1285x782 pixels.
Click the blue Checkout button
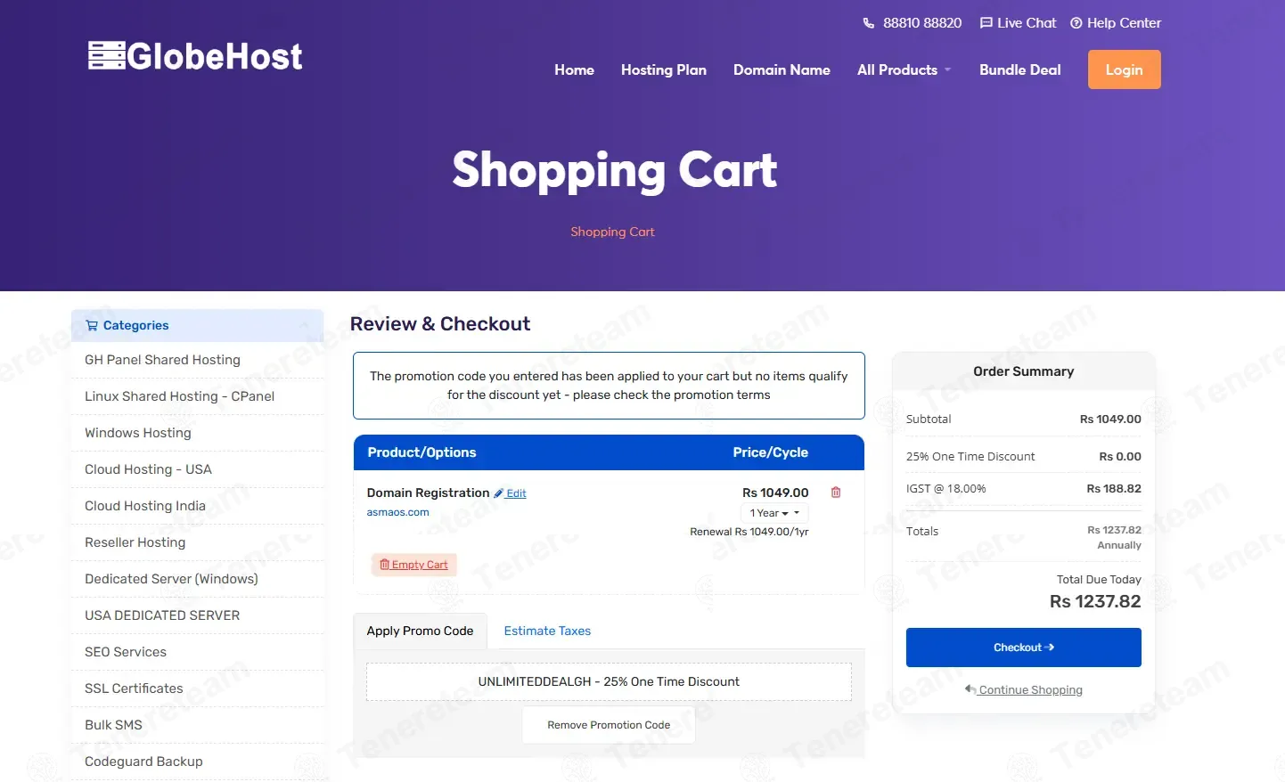point(1023,648)
